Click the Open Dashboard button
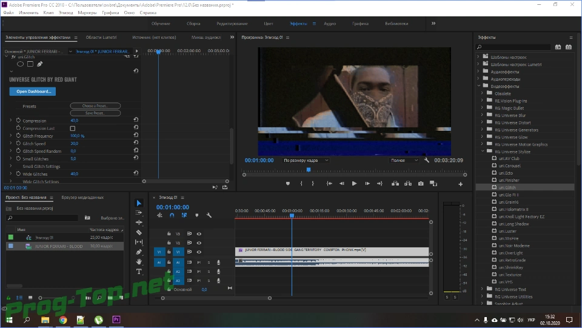582x328 pixels. click(x=33, y=92)
